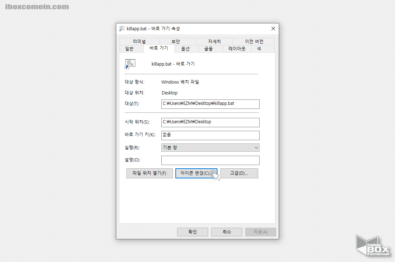The width and height of the screenshot is (395, 262).
Task: Switch to the 터미널 tab
Action: tap(139, 41)
